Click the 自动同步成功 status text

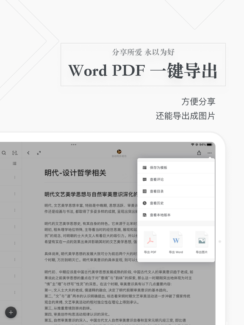click(119, 156)
